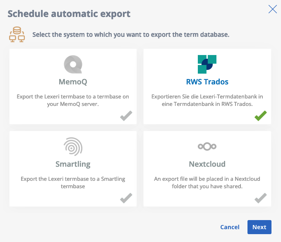Toggle the green RWS Trados checkmark
This screenshot has height=242, width=281.
pyautogui.click(x=261, y=116)
